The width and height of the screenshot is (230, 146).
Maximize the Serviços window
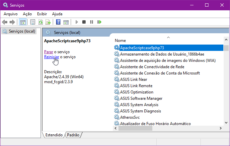tap(207, 5)
